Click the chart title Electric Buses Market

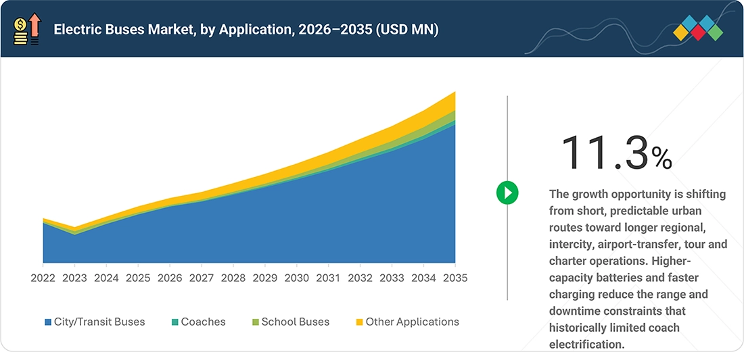246,29
